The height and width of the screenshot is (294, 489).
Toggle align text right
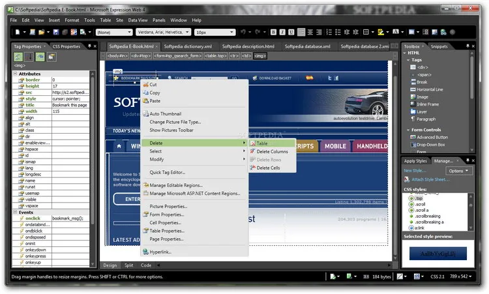point(319,32)
